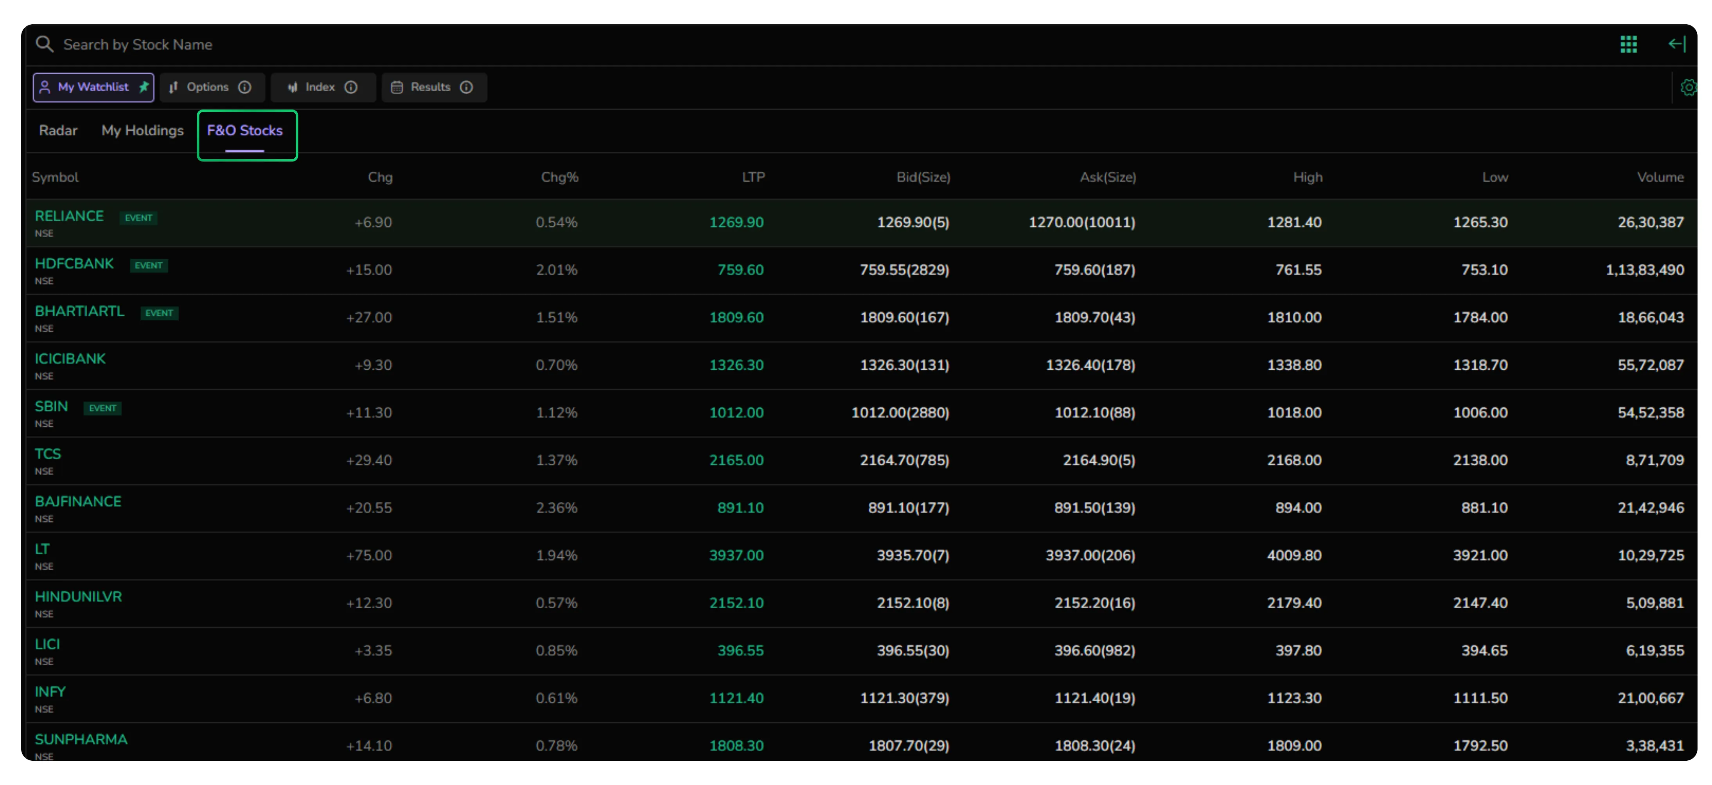1712x785 pixels.
Task: Sort by the Chg column header
Action: tap(380, 177)
